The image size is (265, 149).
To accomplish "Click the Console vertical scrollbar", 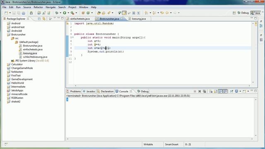I will (255, 118).
